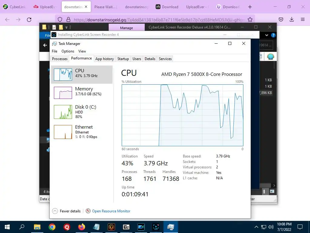The image size is (310, 233).
Task: Open Task Manager File menu
Action: pyautogui.click(x=54, y=51)
